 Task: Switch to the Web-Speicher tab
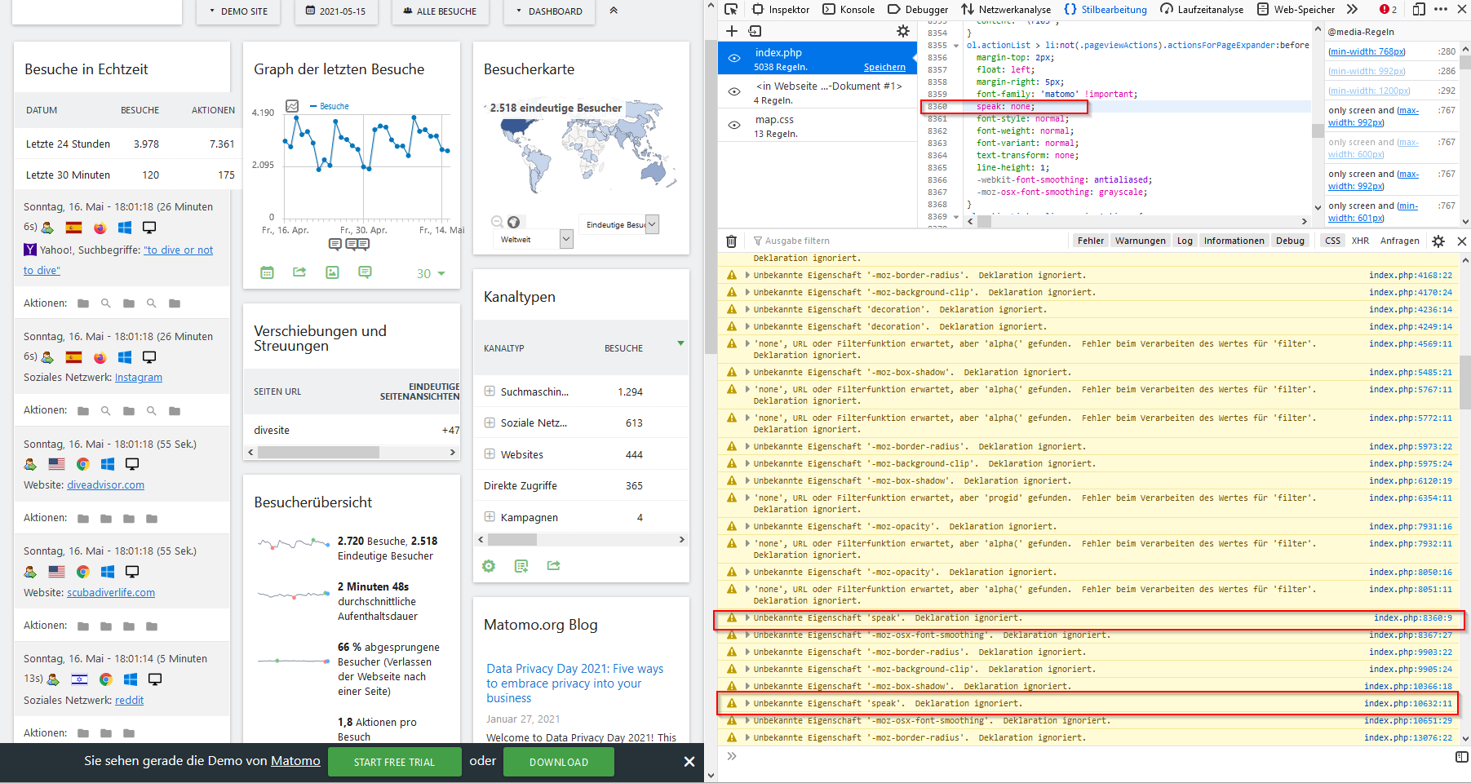[1296, 10]
